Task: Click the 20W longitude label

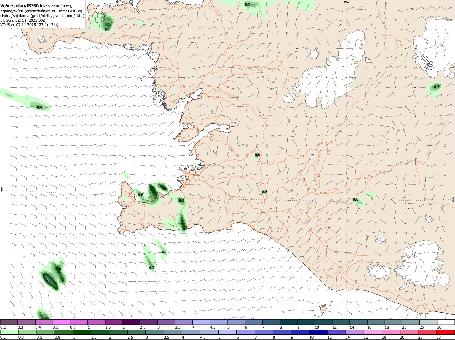Action: point(346,2)
